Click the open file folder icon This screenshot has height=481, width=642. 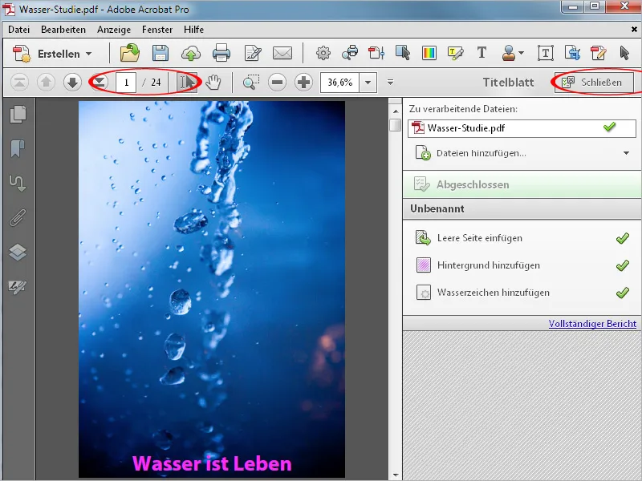point(129,53)
